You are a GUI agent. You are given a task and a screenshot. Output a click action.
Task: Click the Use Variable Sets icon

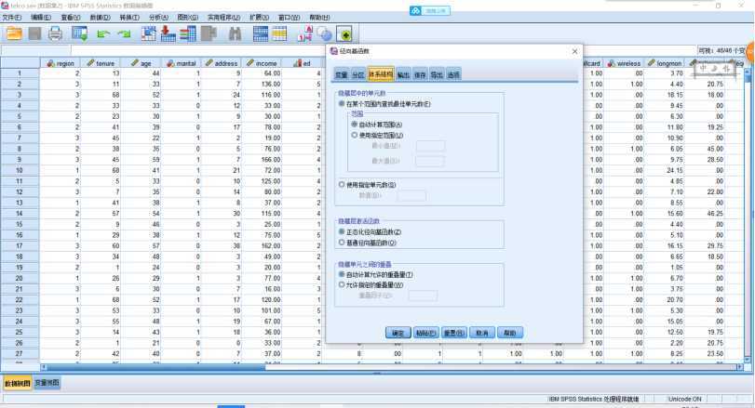pos(325,33)
